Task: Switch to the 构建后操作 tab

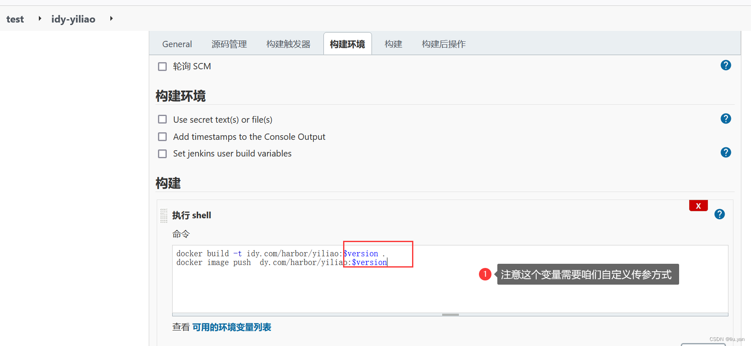Action: tap(443, 44)
